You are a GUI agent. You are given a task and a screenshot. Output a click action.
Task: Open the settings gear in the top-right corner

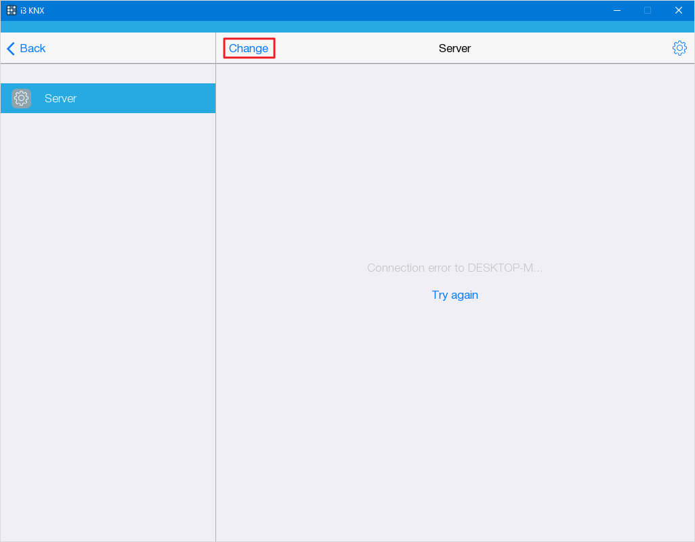tap(679, 48)
